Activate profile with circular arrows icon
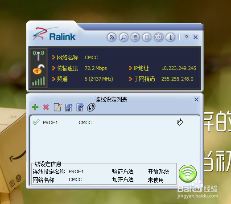Screen dimensions: 231x204 coord(91,107)
